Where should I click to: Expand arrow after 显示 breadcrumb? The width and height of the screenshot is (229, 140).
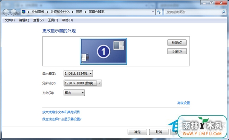(x=85, y=12)
